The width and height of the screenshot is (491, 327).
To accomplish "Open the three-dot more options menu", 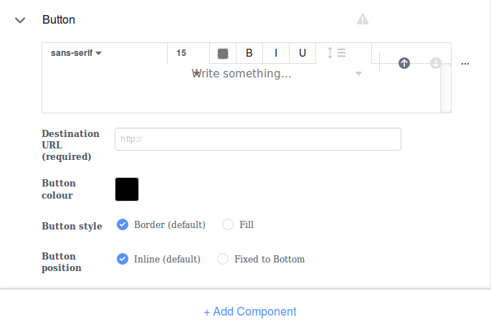I will pos(465,64).
